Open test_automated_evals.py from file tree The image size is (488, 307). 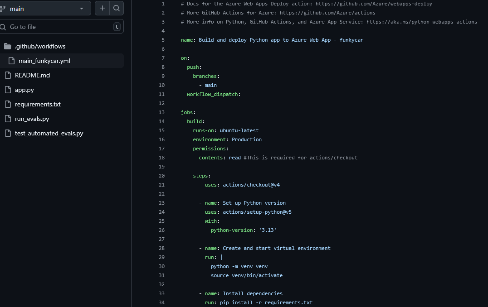pos(49,133)
